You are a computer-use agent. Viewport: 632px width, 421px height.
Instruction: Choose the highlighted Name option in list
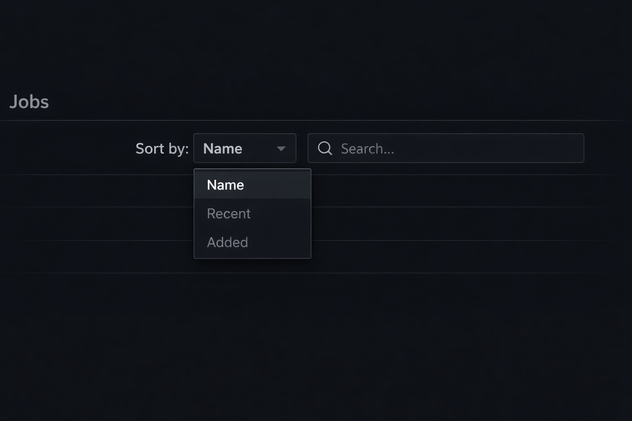pos(225,185)
